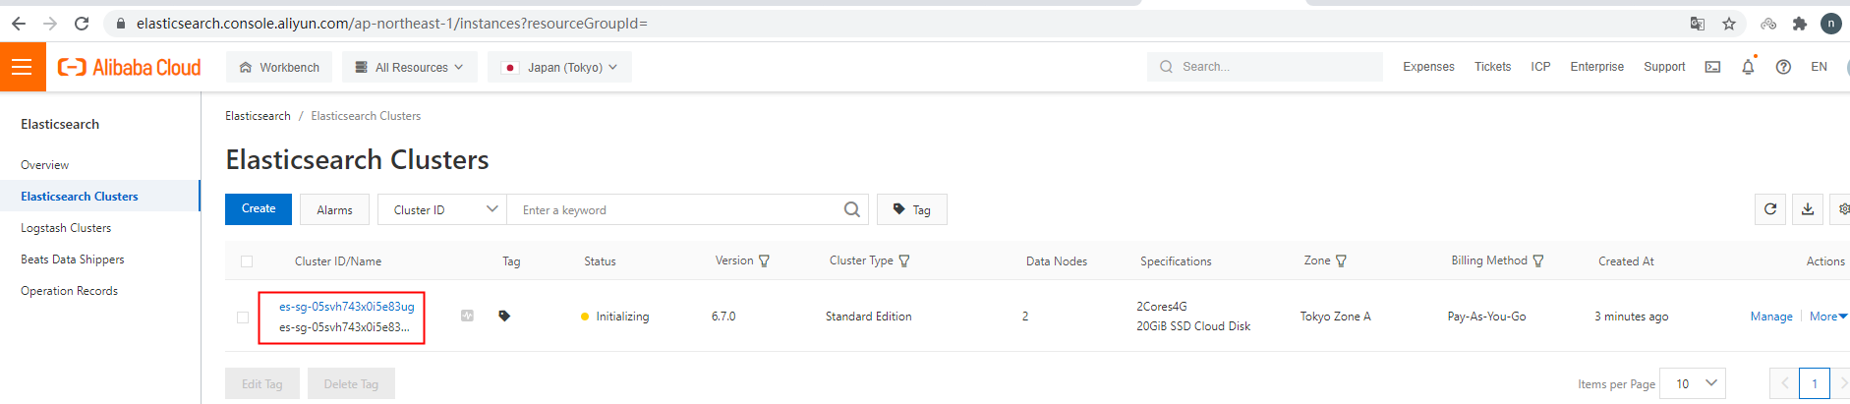Click the Delete Tag button
This screenshot has width=1850, height=404.
(x=351, y=383)
